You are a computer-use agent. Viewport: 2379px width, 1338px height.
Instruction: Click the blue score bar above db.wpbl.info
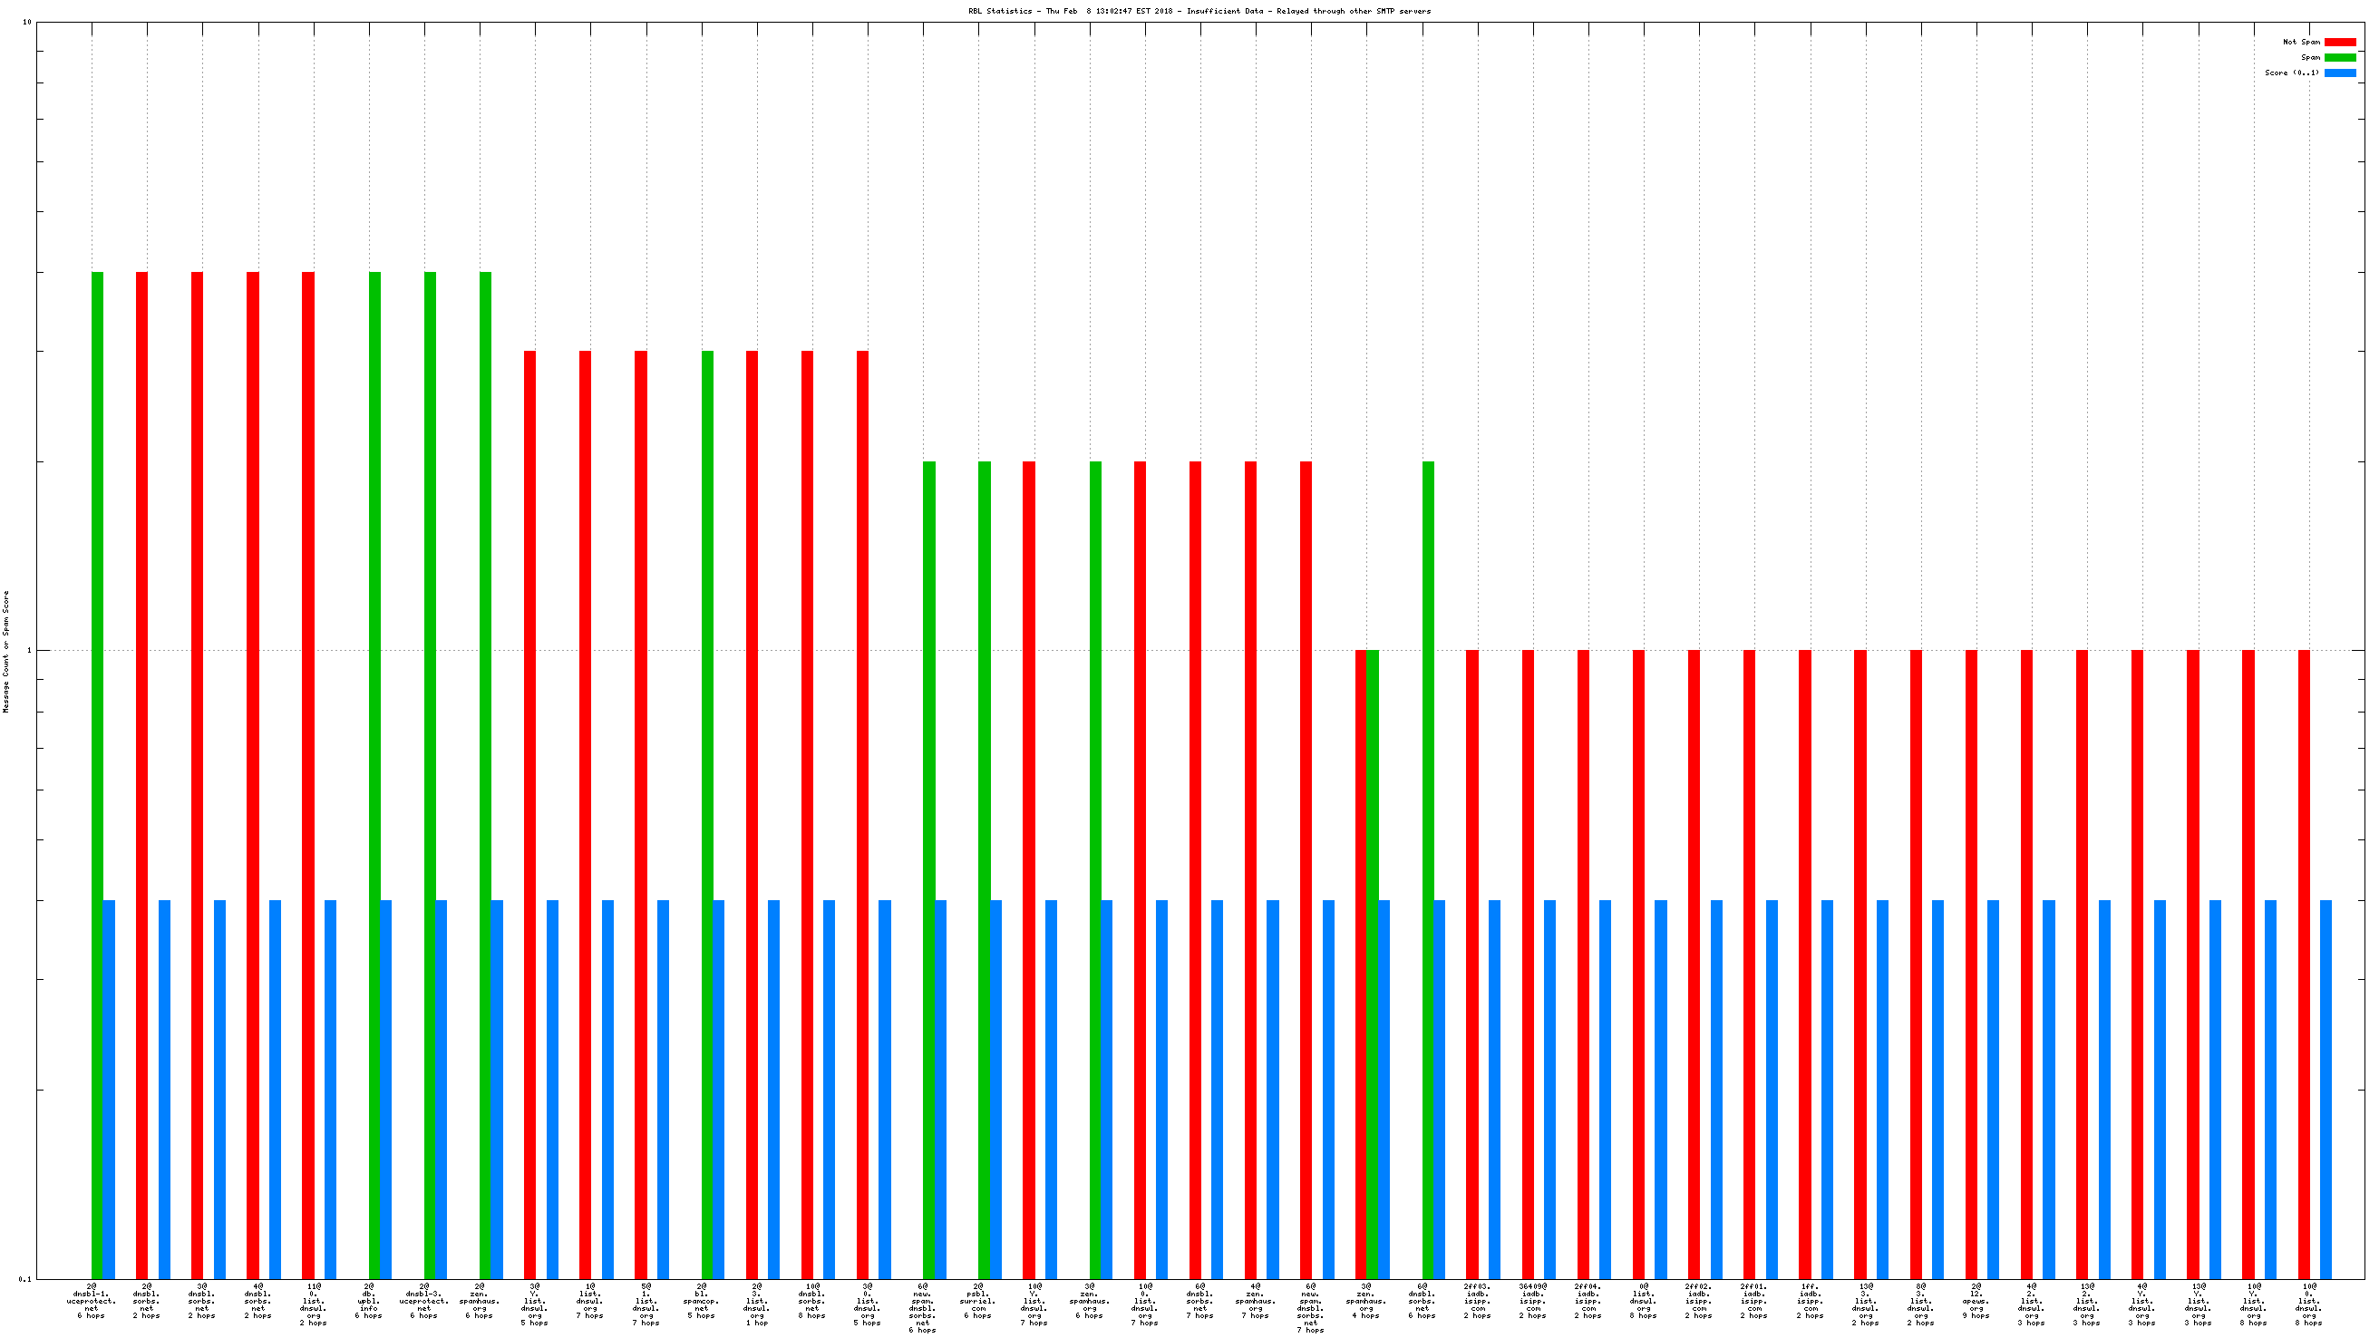(386, 1090)
